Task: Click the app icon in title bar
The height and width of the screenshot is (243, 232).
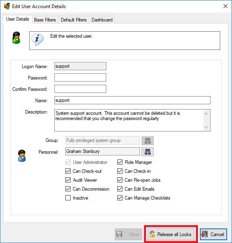Action: point(7,6)
